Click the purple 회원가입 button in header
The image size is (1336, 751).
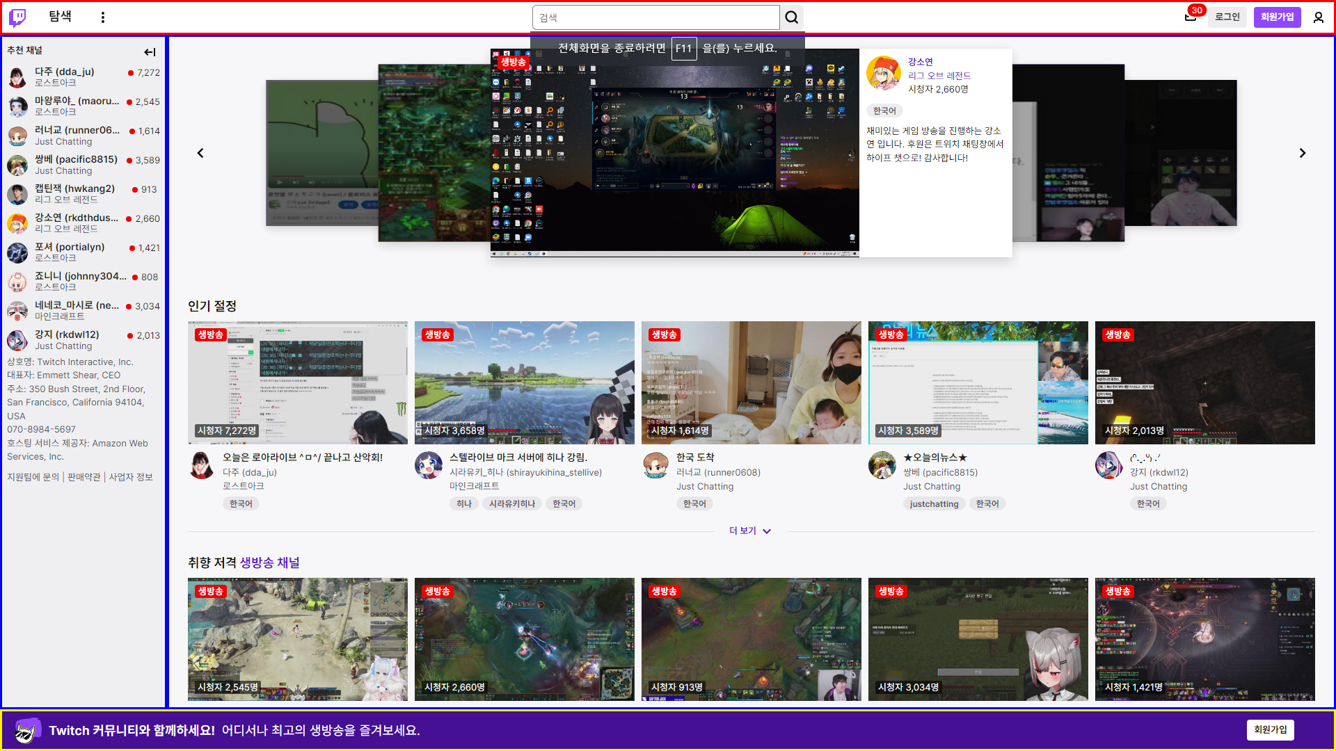click(1277, 17)
